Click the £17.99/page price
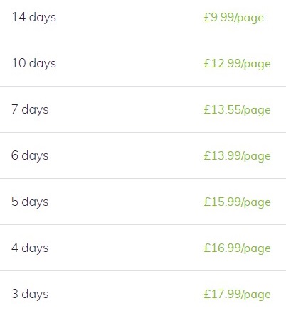 click(x=238, y=295)
